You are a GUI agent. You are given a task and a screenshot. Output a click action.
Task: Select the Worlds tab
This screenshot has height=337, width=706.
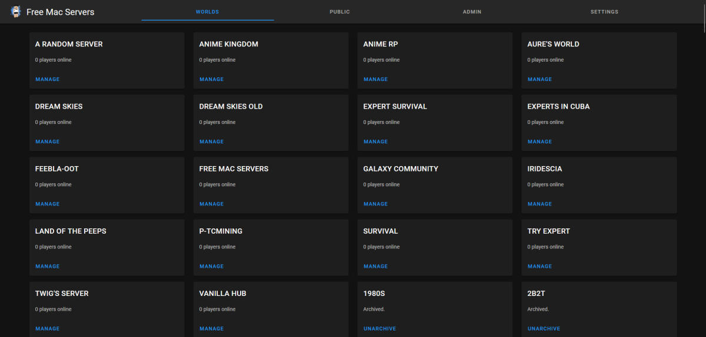pos(208,12)
